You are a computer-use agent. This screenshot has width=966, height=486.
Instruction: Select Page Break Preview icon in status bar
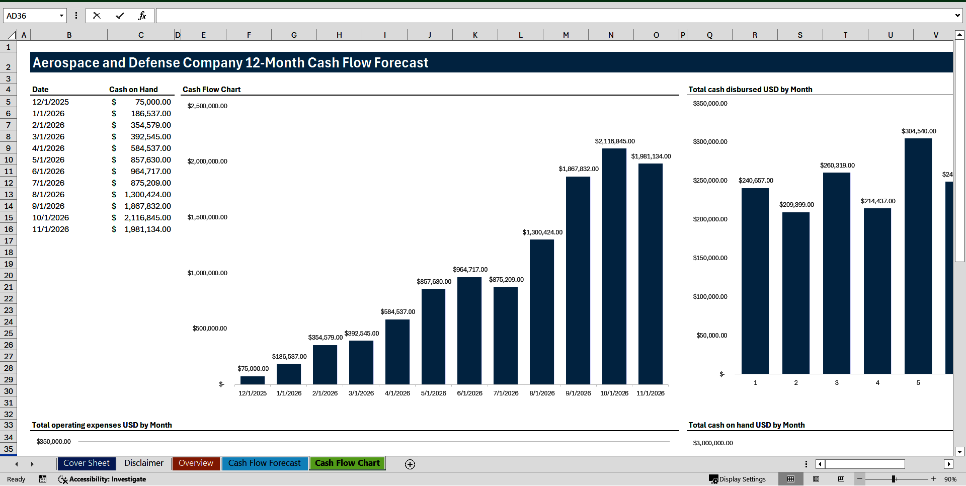click(x=840, y=479)
